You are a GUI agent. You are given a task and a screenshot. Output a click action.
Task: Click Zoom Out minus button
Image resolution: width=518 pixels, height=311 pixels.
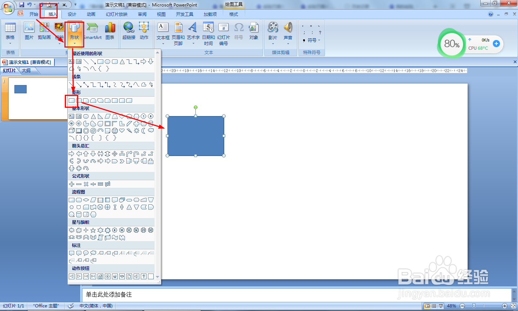click(462, 306)
